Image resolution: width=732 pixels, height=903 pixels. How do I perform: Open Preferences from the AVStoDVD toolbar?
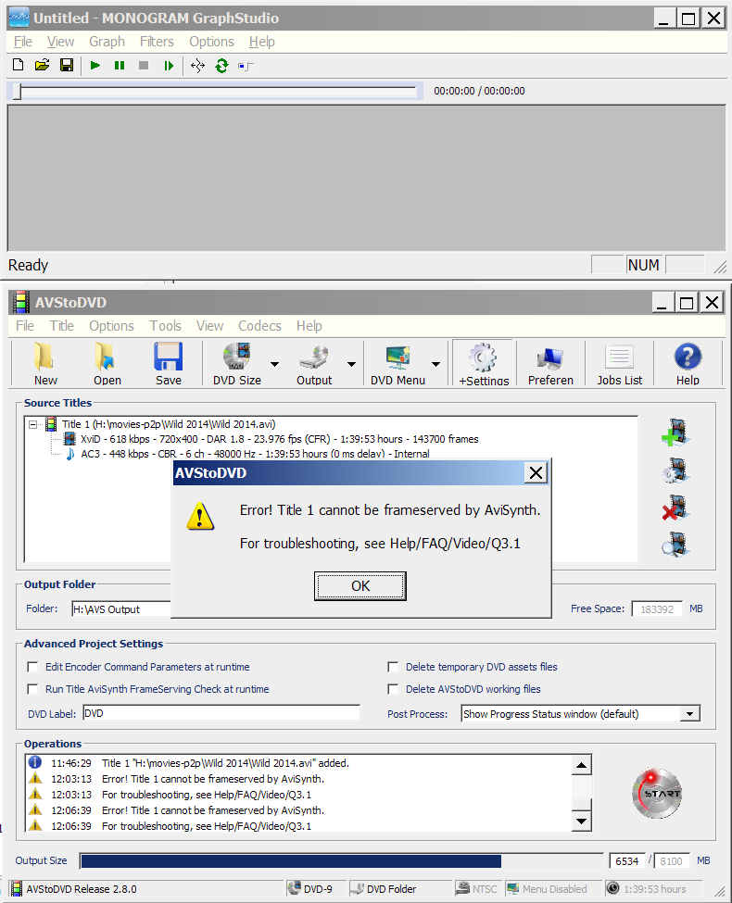click(x=550, y=363)
